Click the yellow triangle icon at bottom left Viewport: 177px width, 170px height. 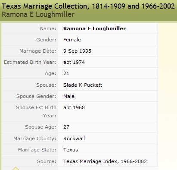point(16,168)
